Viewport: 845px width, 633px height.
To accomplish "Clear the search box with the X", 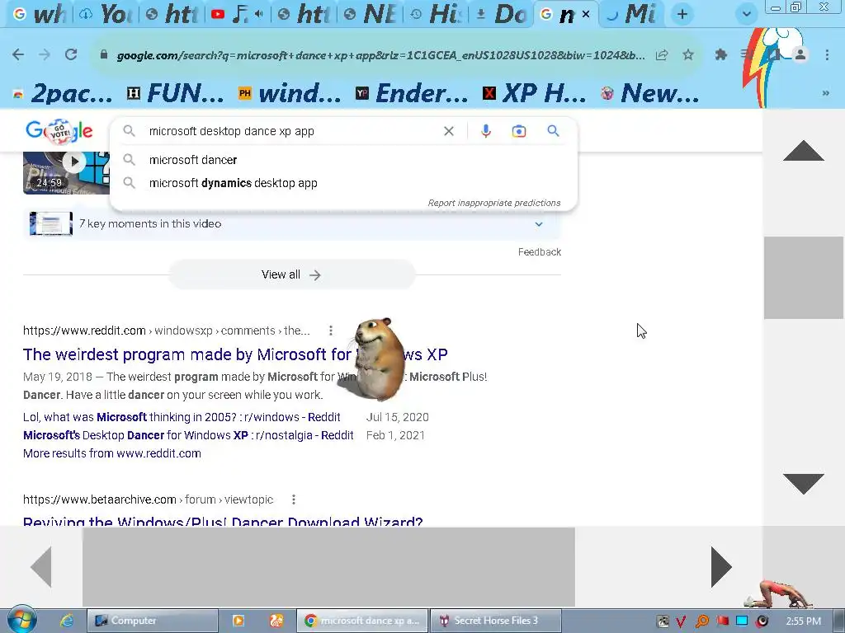I will [x=448, y=131].
